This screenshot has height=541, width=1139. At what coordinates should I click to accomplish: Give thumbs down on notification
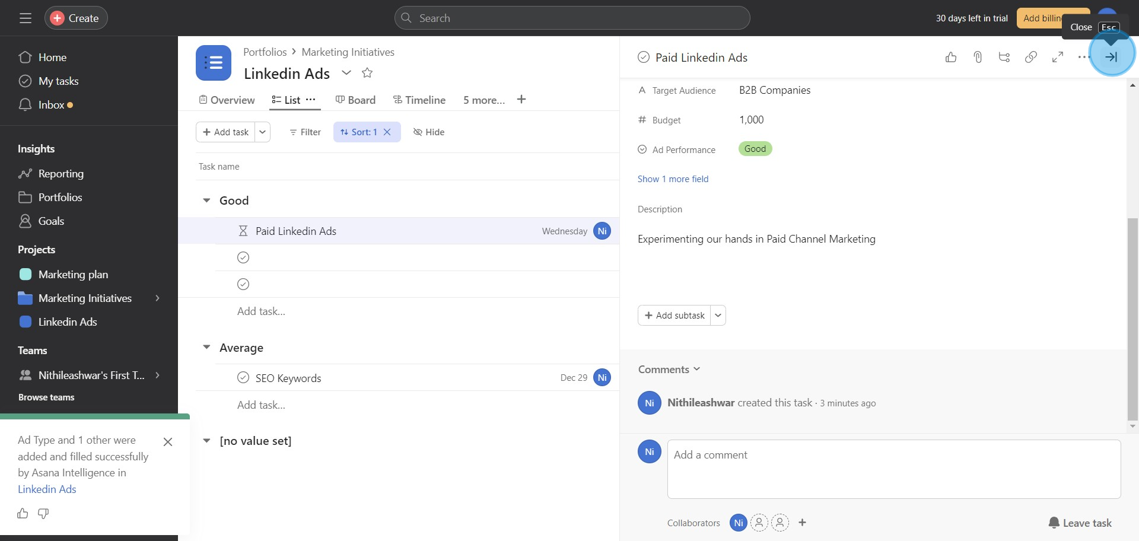point(43,514)
